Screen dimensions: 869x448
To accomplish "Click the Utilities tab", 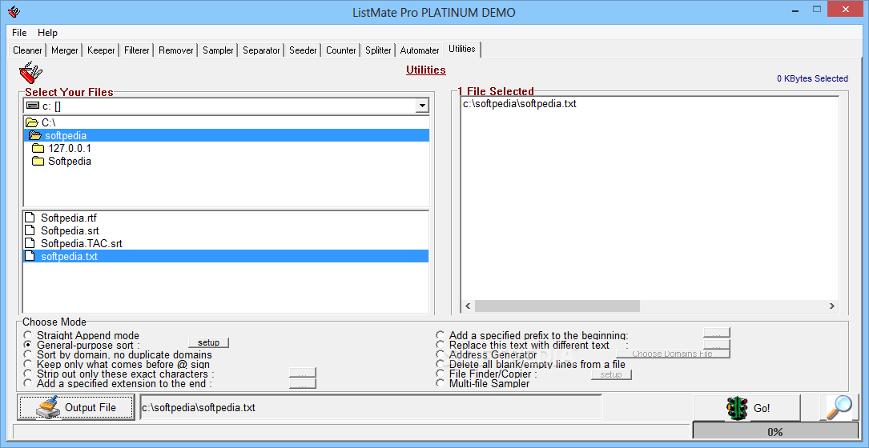I will (x=462, y=49).
